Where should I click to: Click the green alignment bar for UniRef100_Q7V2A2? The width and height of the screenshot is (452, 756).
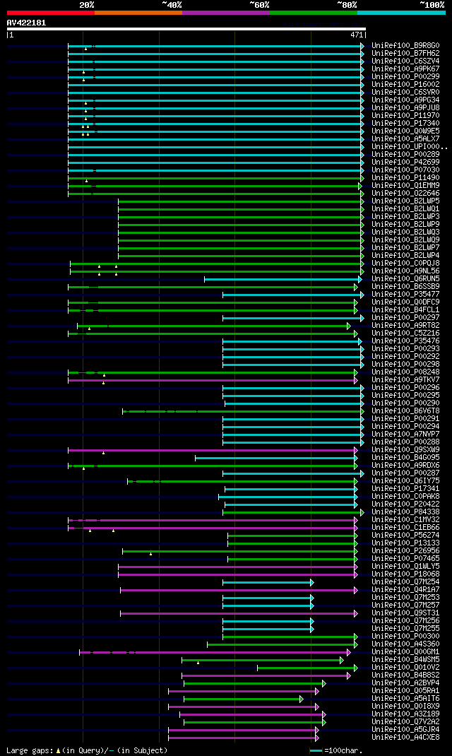click(255, 722)
